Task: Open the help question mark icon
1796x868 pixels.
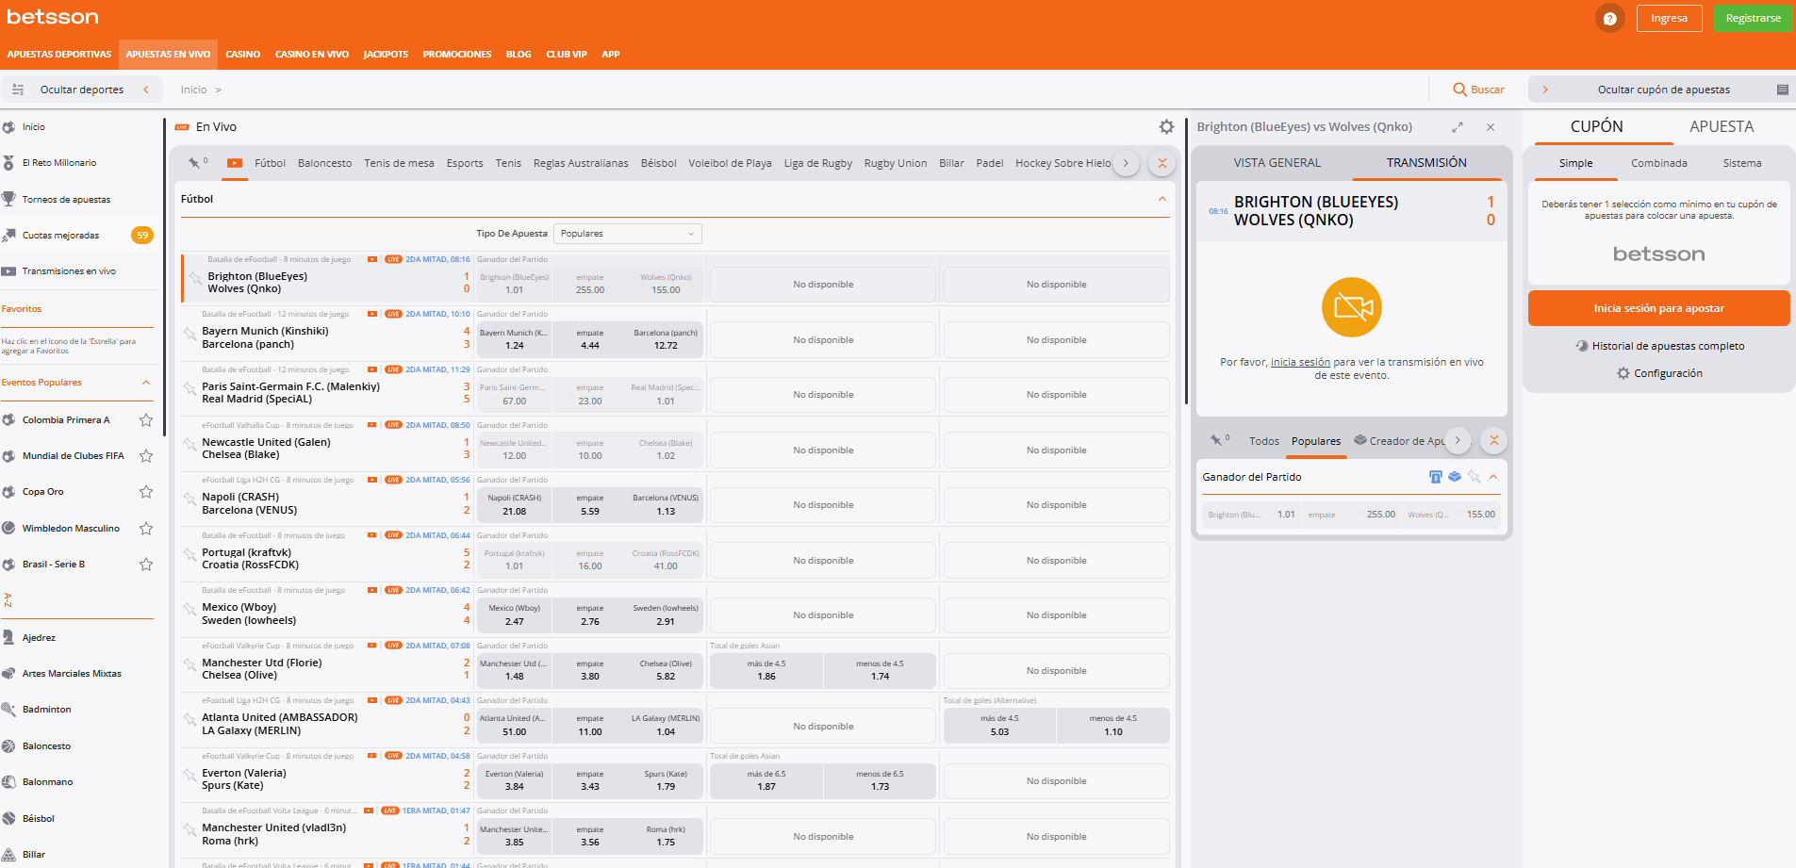Action: 1609,18
